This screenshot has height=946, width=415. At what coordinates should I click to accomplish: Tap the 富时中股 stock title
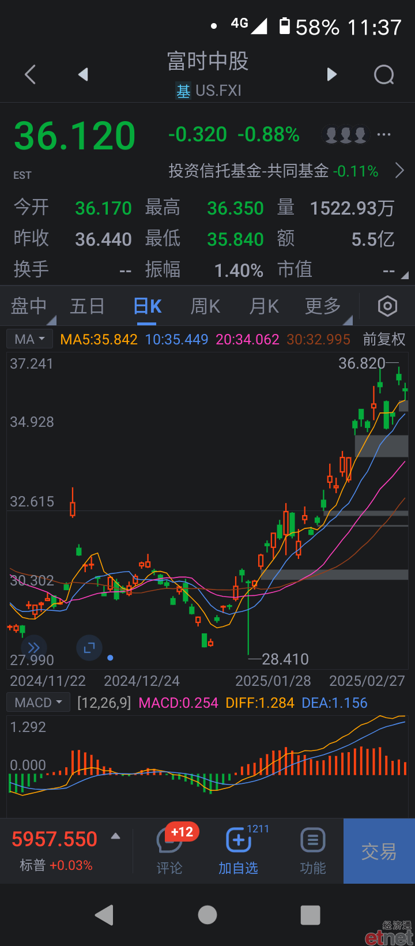tap(207, 61)
